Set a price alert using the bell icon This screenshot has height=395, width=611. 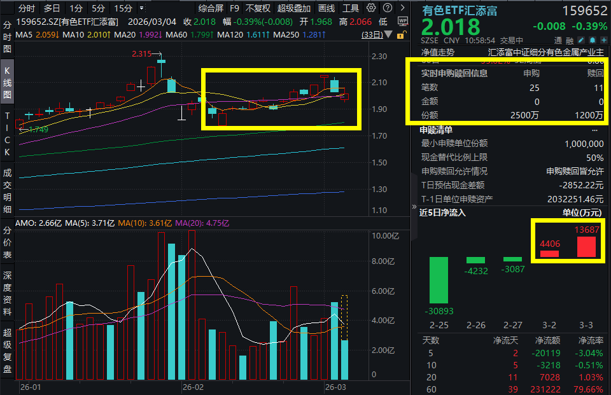[x=591, y=39]
